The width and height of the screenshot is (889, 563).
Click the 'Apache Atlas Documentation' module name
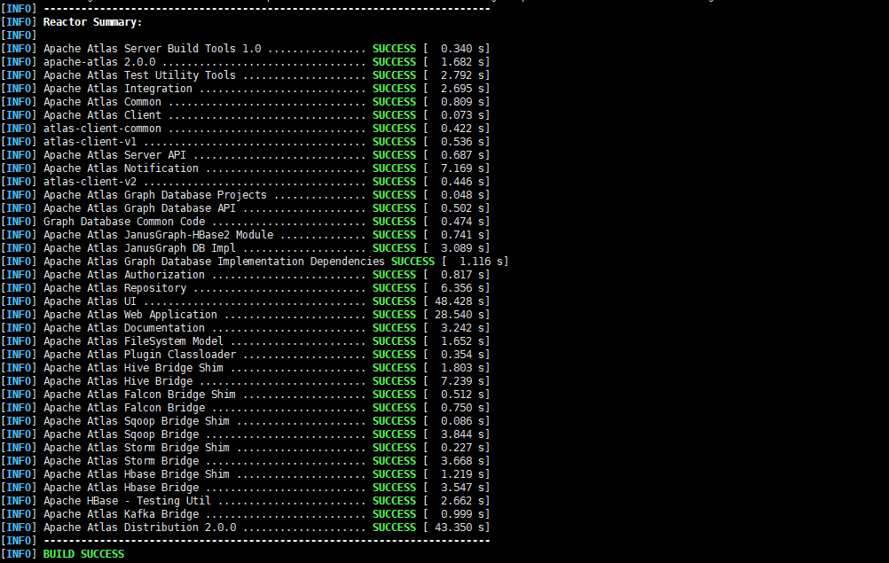(x=124, y=328)
